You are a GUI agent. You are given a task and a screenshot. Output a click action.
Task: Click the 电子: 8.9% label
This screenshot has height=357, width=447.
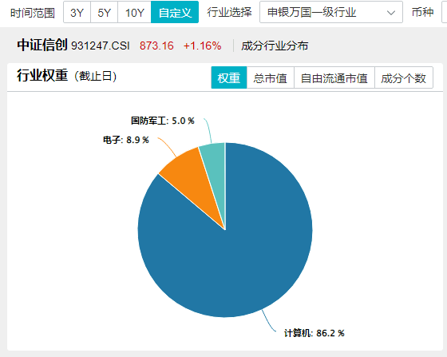coord(126,140)
